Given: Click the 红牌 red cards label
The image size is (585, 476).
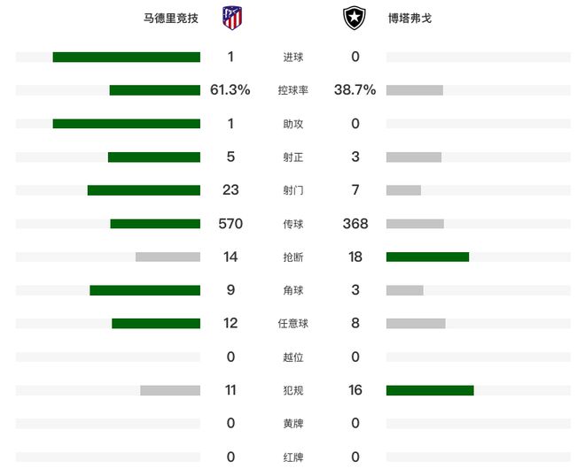Looking at the screenshot, I should click(x=292, y=457).
